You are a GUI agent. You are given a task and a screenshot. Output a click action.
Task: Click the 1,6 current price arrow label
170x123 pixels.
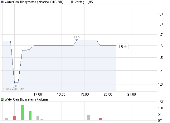[123, 46]
